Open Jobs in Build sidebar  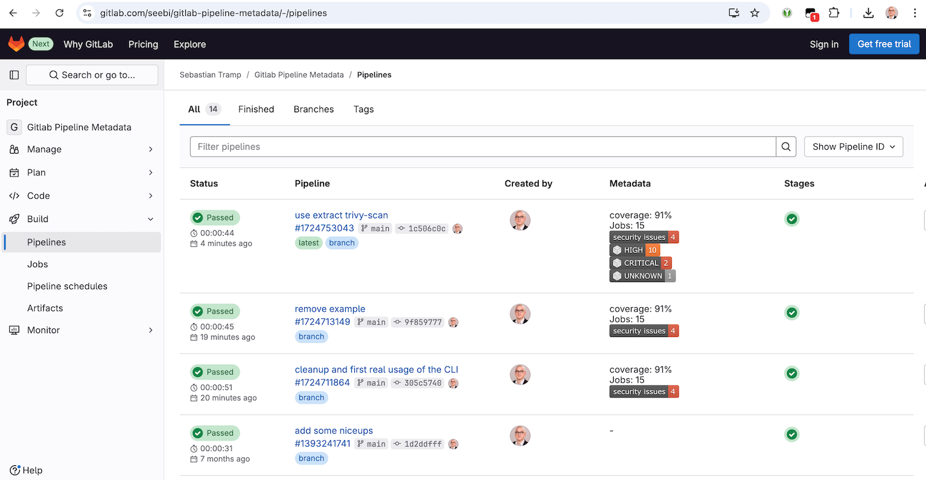tap(80, 264)
